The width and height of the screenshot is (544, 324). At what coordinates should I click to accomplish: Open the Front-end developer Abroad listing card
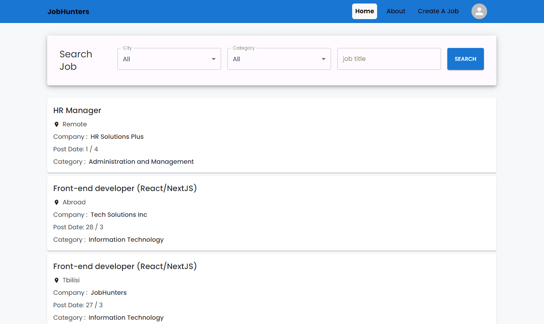(x=125, y=188)
